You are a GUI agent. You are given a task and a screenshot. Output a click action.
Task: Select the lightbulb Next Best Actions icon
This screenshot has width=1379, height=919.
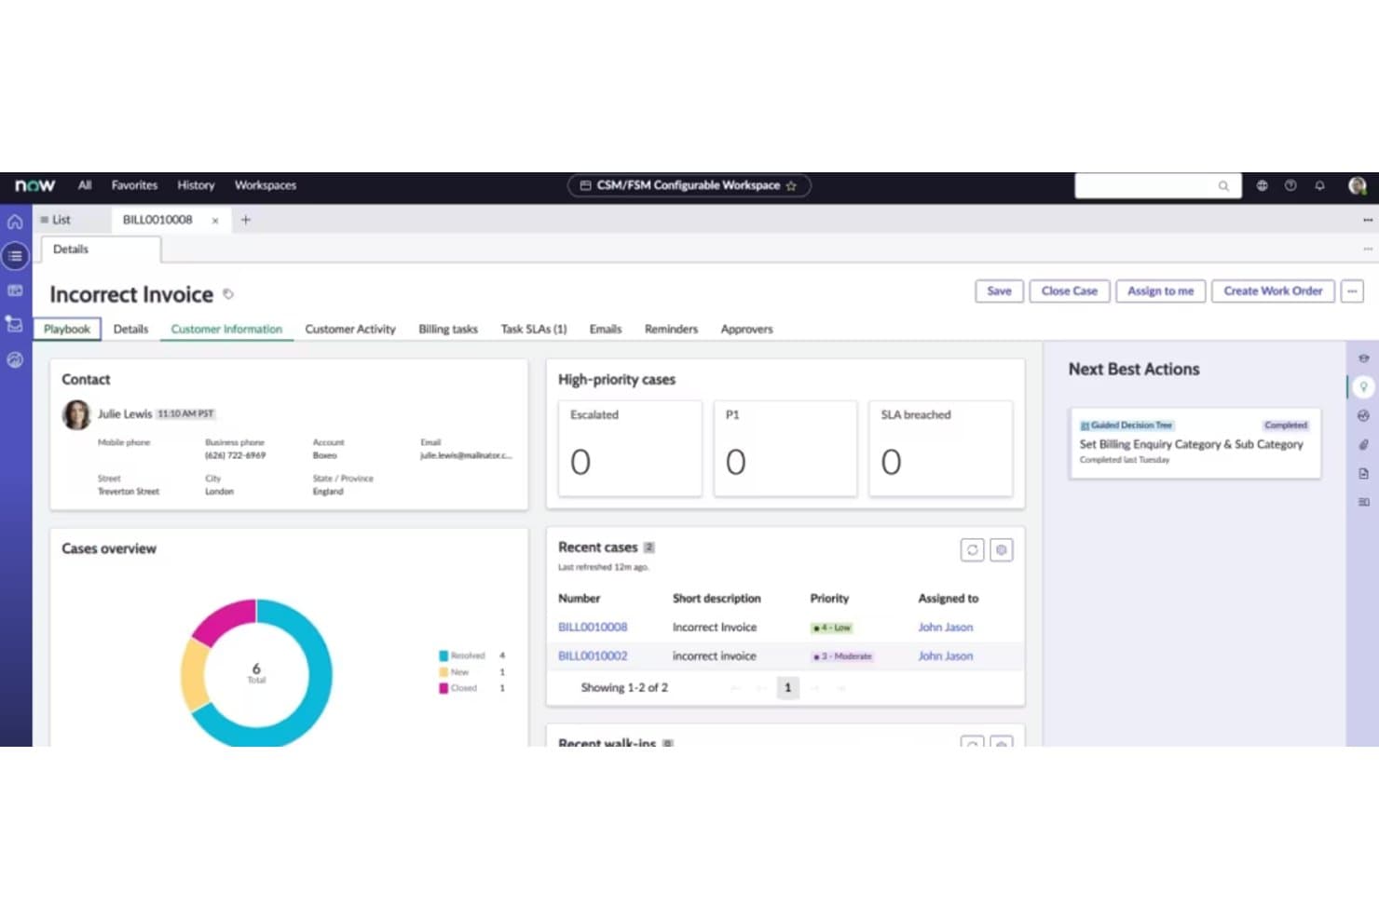point(1363,386)
